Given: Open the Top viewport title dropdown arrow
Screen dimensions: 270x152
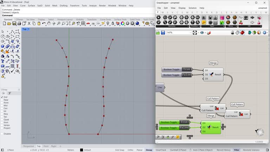Looking at the screenshot, I should 28,29.
